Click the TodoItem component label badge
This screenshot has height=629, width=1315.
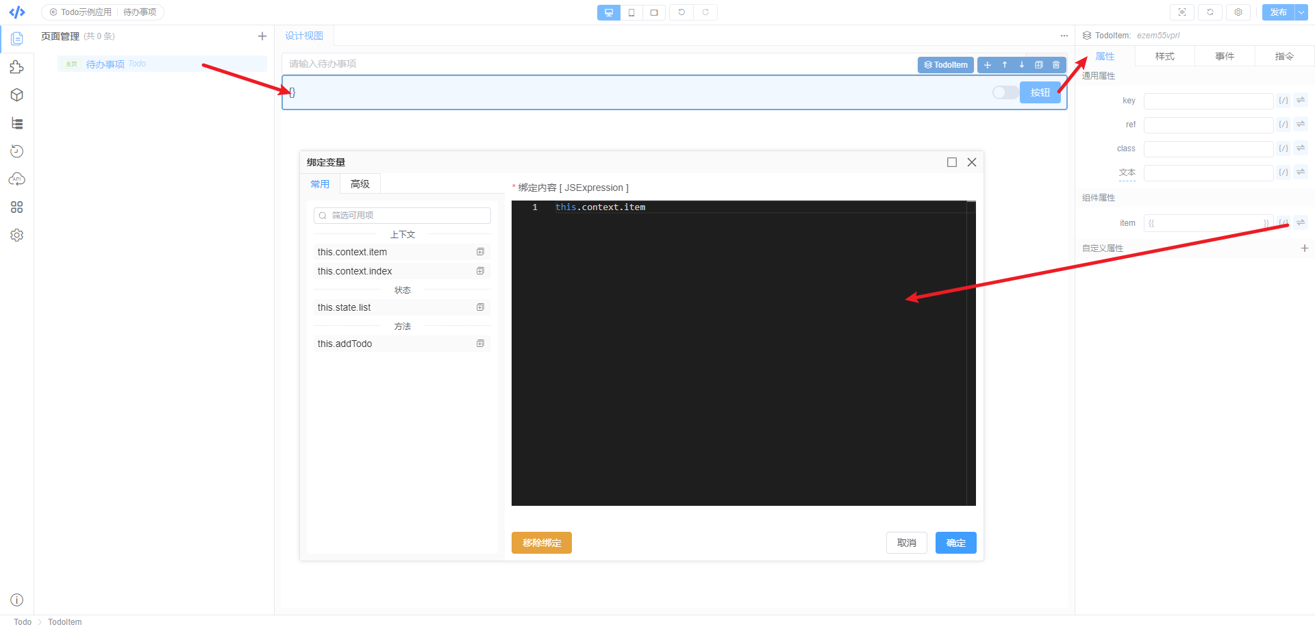(x=946, y=65)
